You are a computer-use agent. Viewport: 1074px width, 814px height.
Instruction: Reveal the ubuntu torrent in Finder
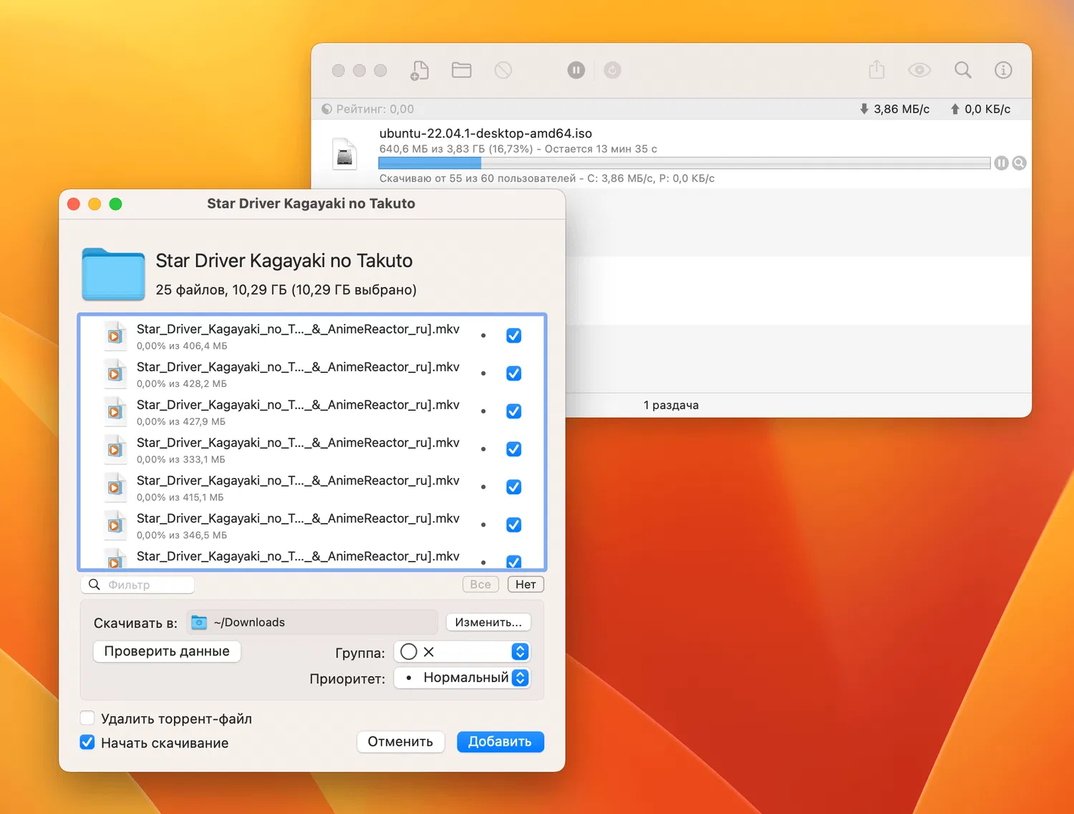click(x=1020, y=163)
